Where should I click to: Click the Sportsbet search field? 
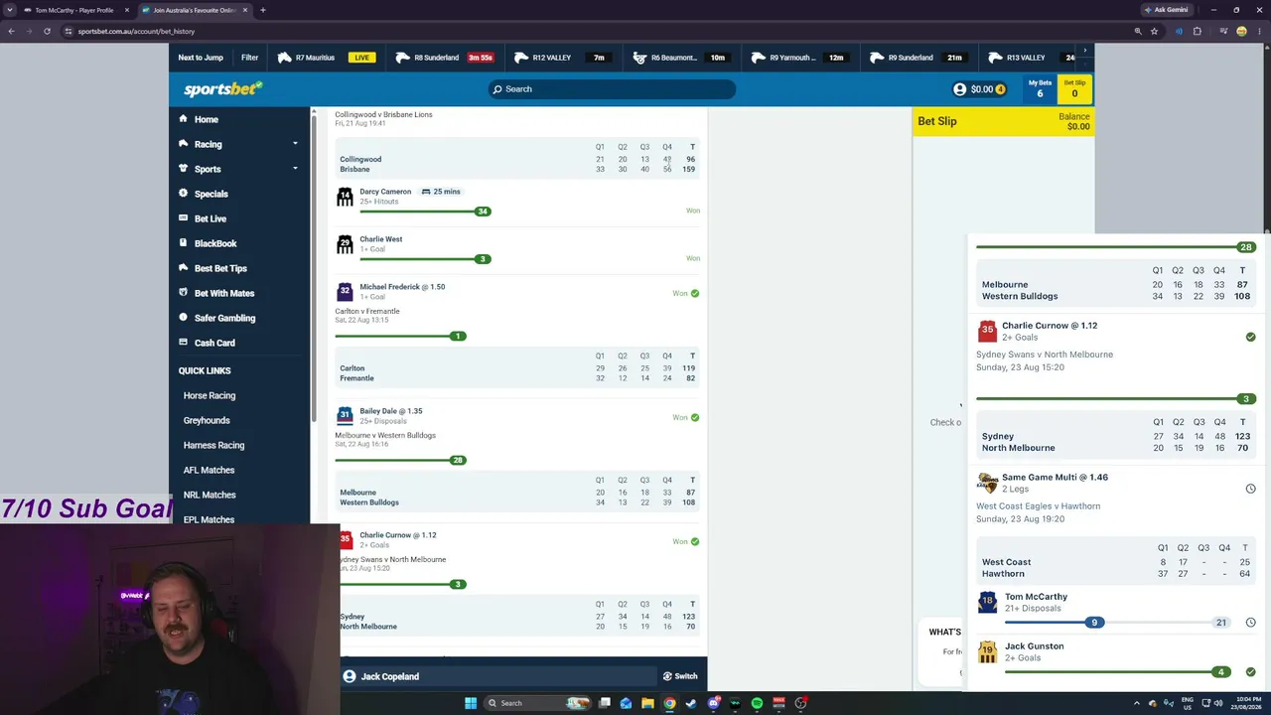(x=612, y=89)
